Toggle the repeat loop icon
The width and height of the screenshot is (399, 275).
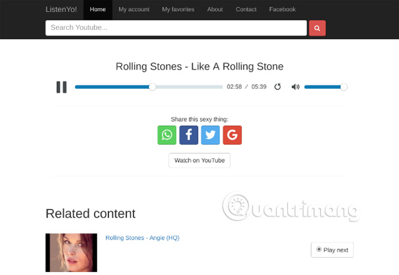click(277, 87)
